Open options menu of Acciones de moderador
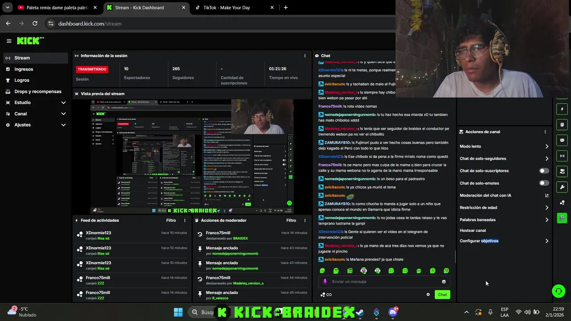This screenshot has width=571, height=321. click(305, 220)
